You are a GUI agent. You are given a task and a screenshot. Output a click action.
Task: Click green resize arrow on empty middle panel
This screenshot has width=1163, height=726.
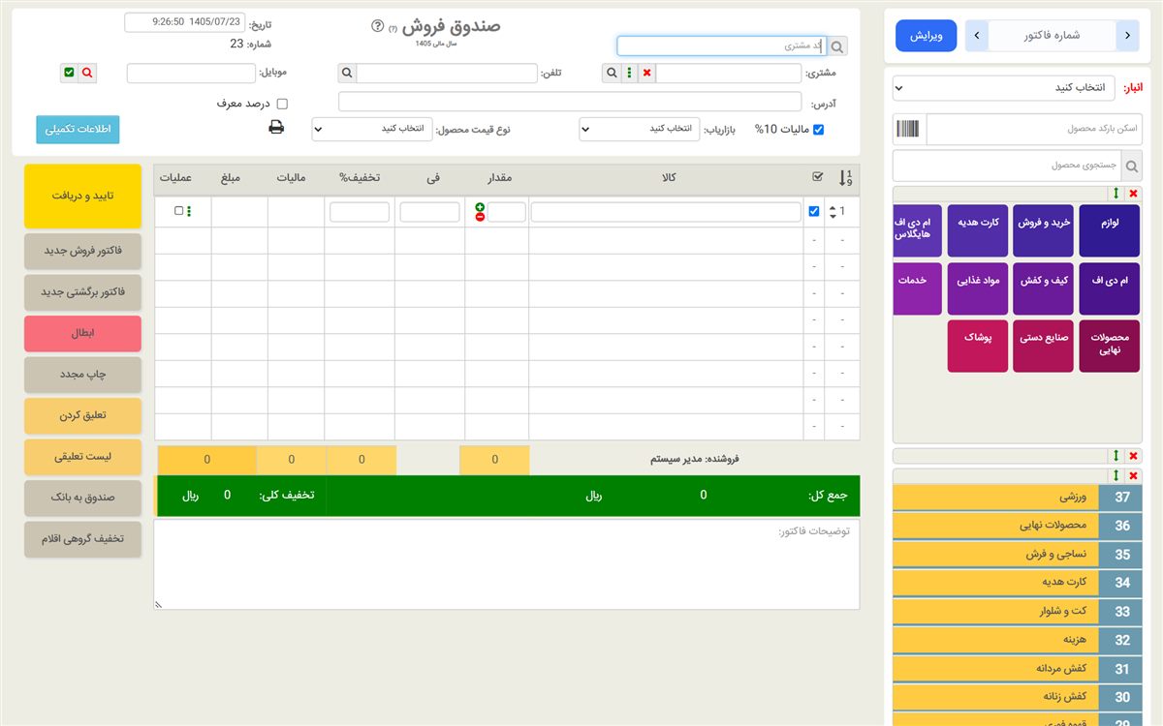pos(1116,456)
